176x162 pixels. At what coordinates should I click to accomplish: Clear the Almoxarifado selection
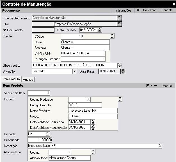click(x=93, y=151)
